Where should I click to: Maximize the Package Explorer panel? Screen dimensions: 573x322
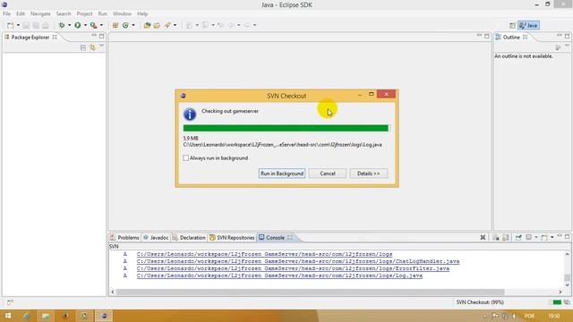[101, 36]
